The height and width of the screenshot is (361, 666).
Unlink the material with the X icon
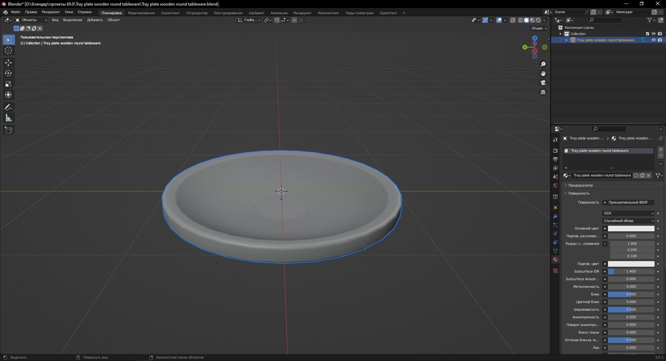click(648, 175)
